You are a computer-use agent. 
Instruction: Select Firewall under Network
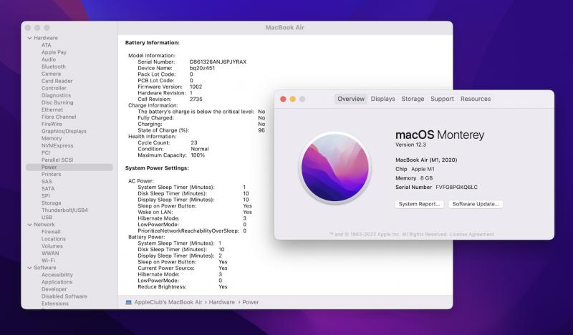click(x=51, y=232)
